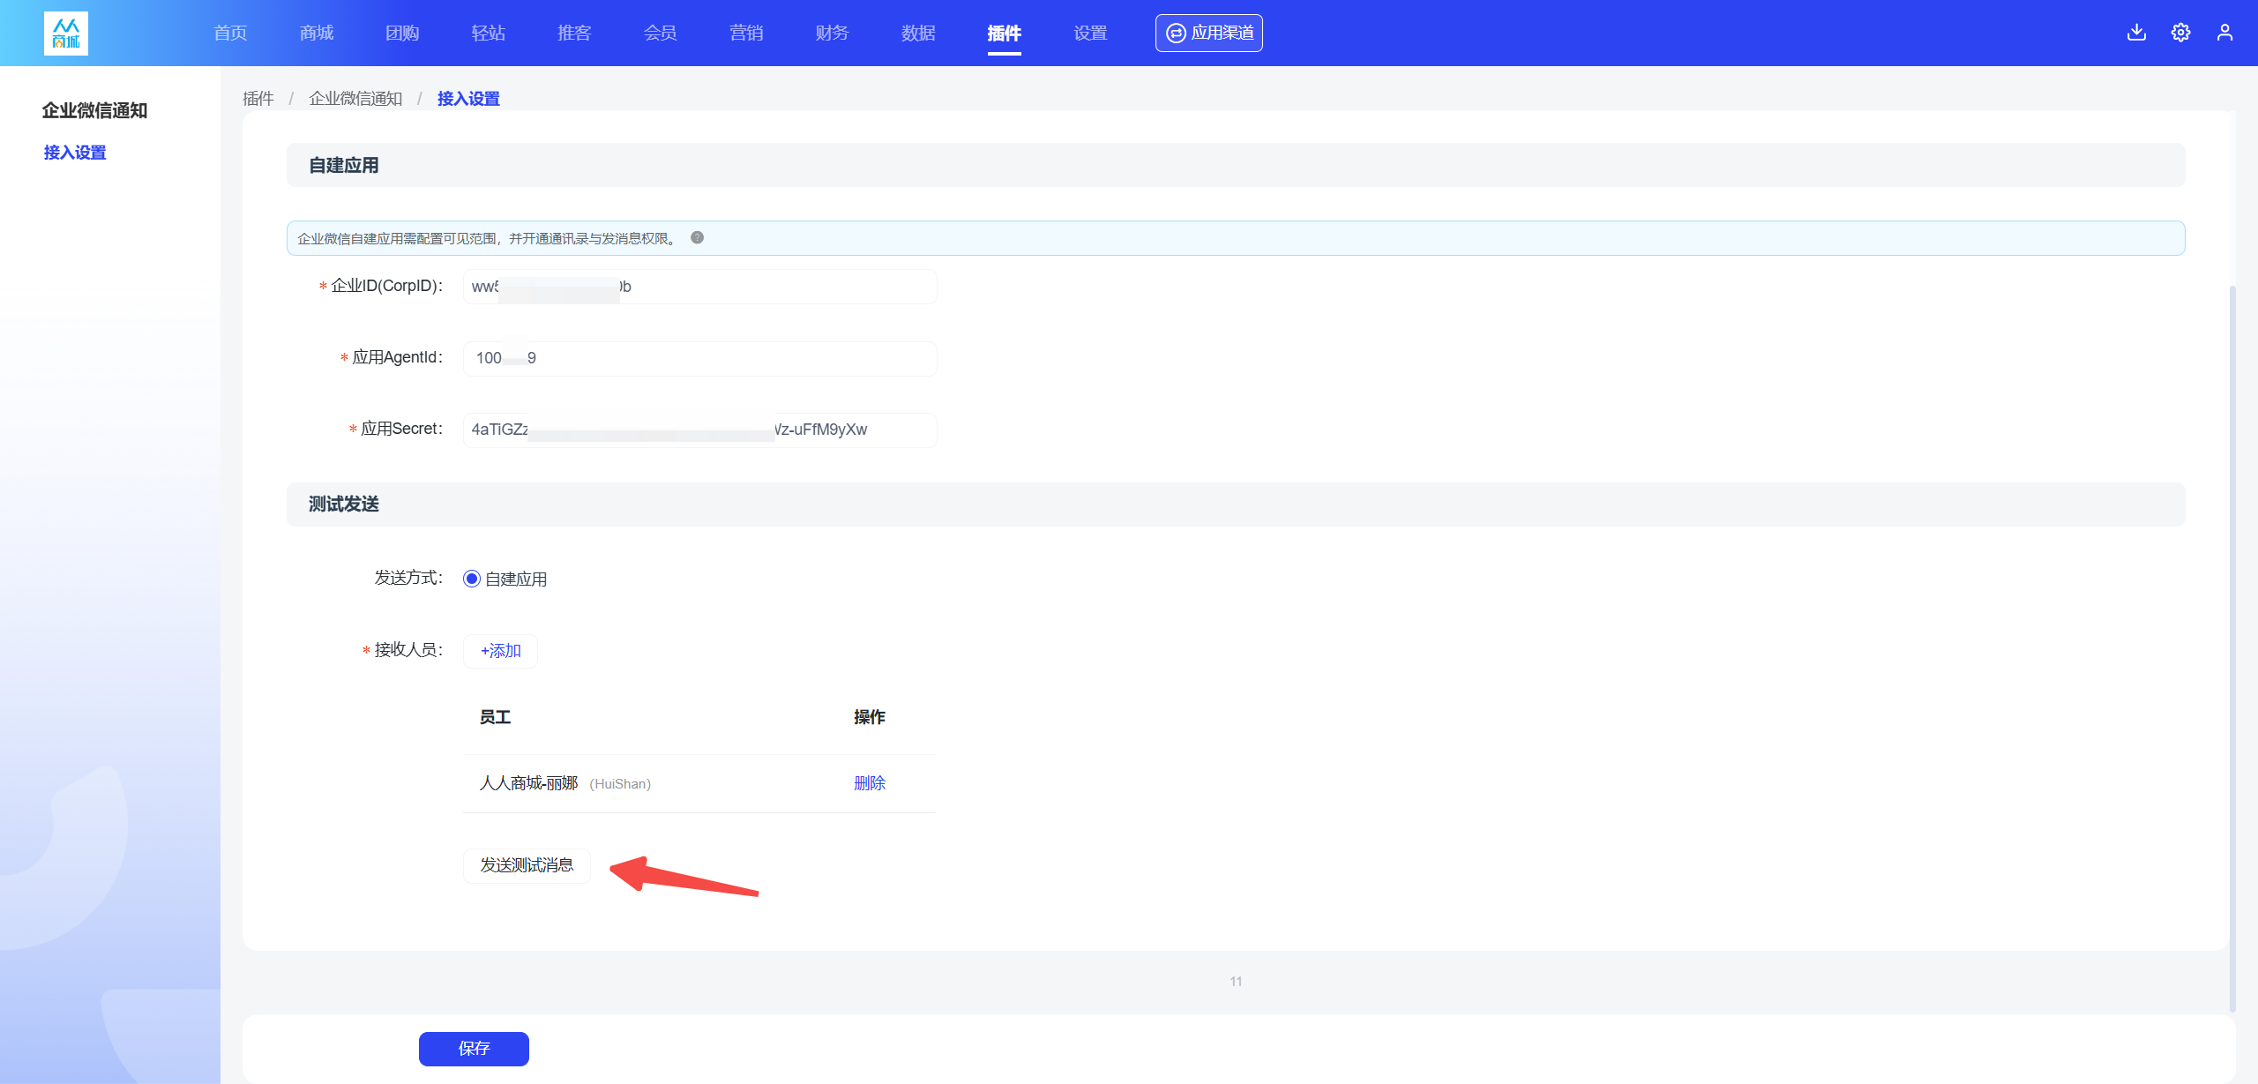Click the +添加 recipient button

click(500, 651)
